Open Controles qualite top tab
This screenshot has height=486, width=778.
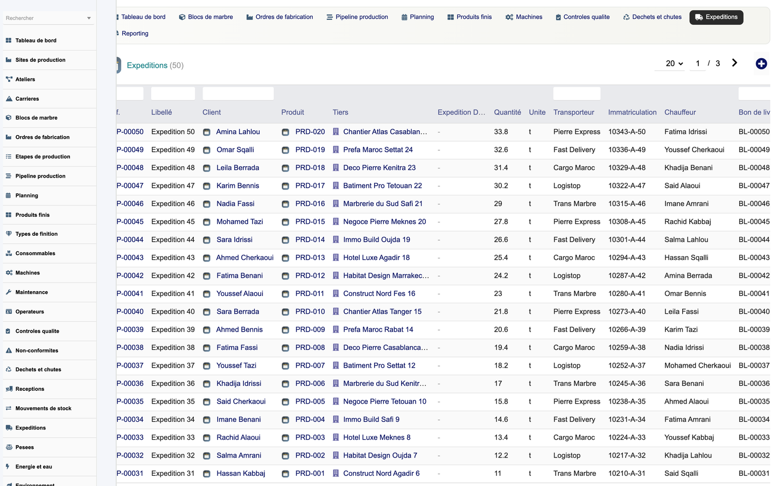583,17
